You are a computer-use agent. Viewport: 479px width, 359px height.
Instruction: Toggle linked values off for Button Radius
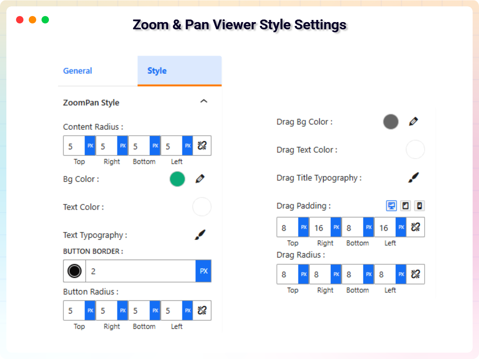click(x=202, y=310)
